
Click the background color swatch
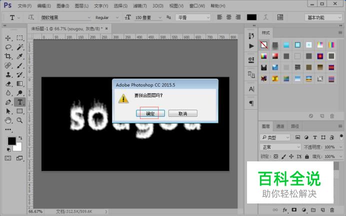click(19, 148)
